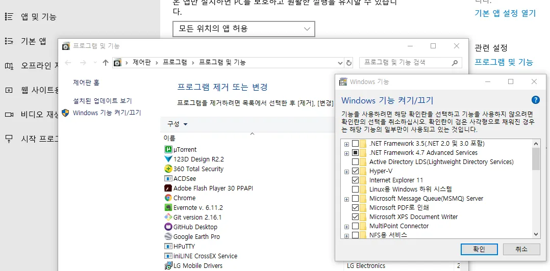Click the 앱 및 기능 icon in Settings sidebar
Viewport: 550px width, 271px height.
click(9, 16)
